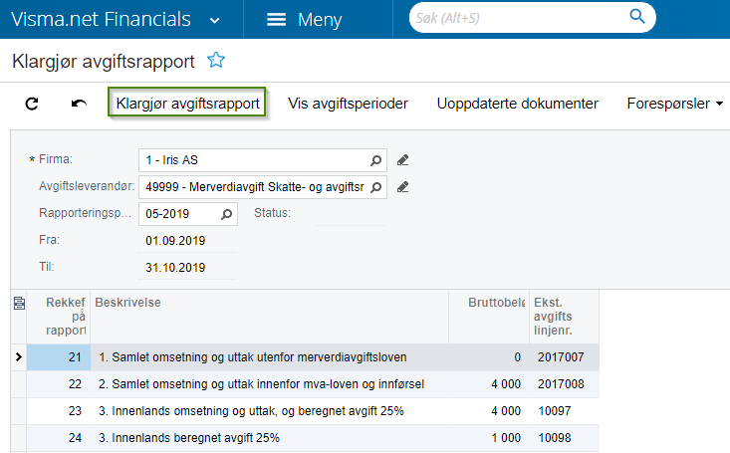The width and height of the screenshot is (730, 453).
Task: Click the Avgiftsleverandør field with 49999 - Merverdiavgift
Action: 263,187
